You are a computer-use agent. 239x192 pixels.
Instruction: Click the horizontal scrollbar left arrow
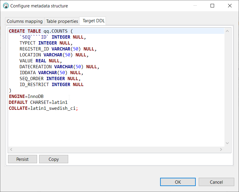[x=11, y=149]
